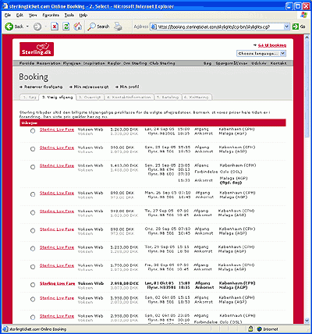Open the Back button history dropdown arrow
Viewport: 312px width, 334px height.
click(x=27, y=27)
